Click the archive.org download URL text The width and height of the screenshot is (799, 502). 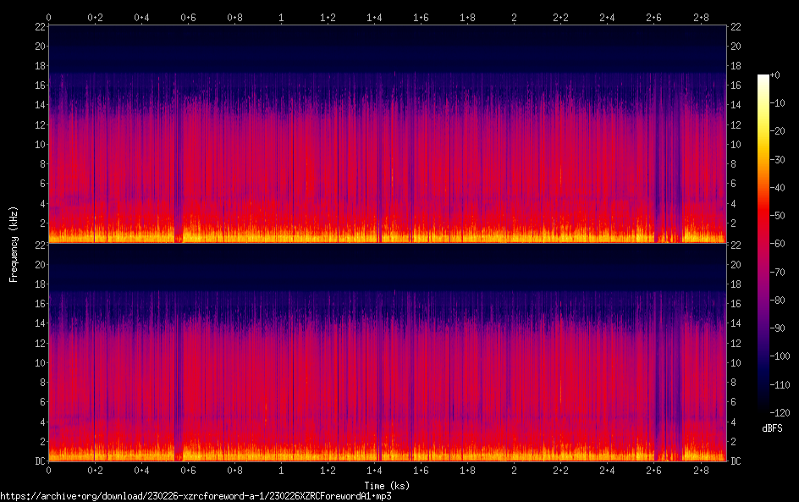pos(196,496)
